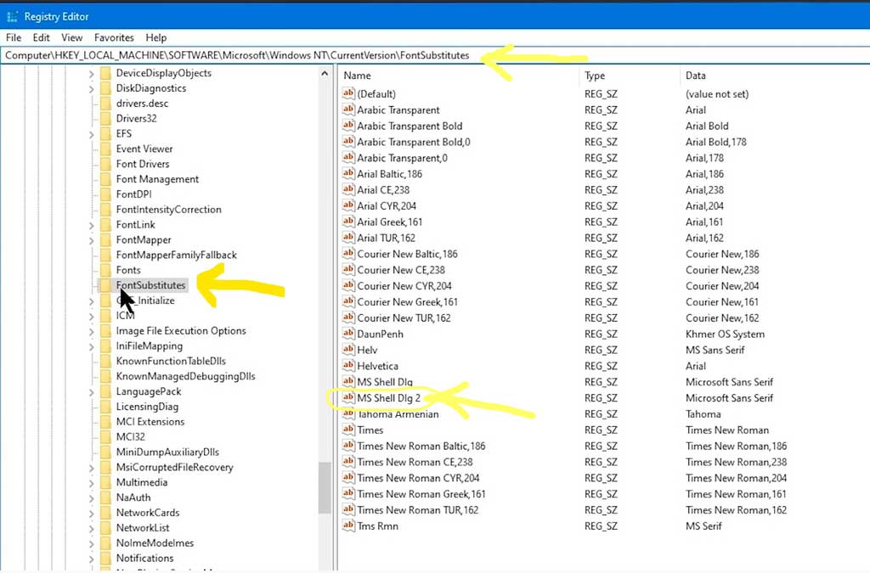Viewport: 870px width, 573px height.
Task: Click the KnownFunctionTableDlls folder icon
Action: click(105, 362)
